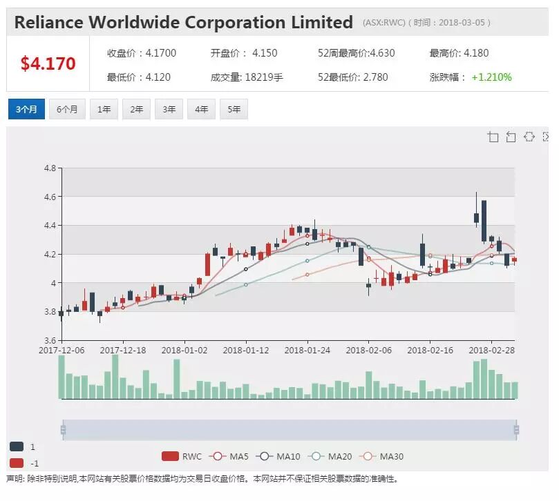The width and height of the screenshot is (559, 501).
Task: Click the green +1.210% change value
Action: [x=491, y=77]
